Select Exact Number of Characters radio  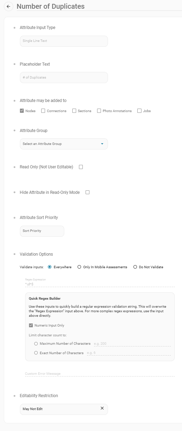click(x=36, y=353)
